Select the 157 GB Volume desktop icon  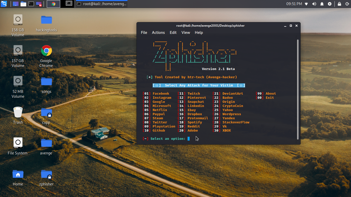coord(18,56)
